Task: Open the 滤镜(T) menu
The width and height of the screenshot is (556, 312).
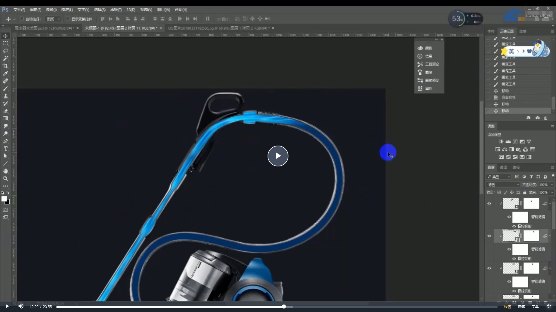Action: coord(116,10)
